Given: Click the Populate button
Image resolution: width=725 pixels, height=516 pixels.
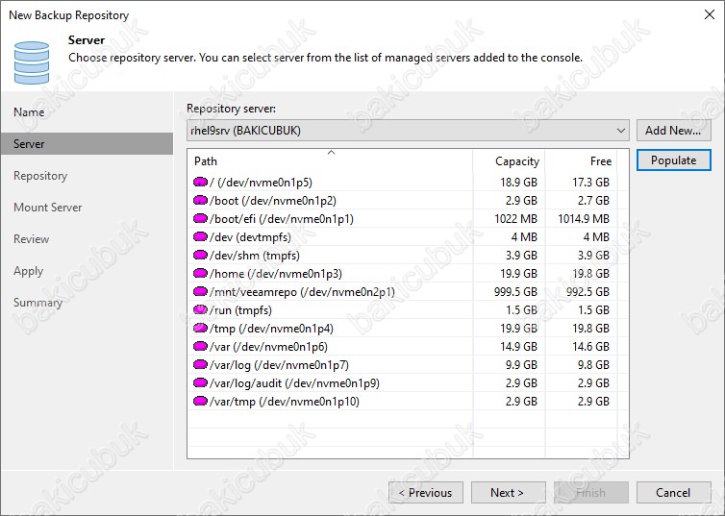Looking at the screenshot, I should tap(674, 160).
